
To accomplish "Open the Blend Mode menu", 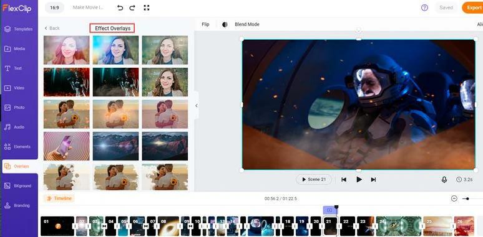I will click(246, 24).
